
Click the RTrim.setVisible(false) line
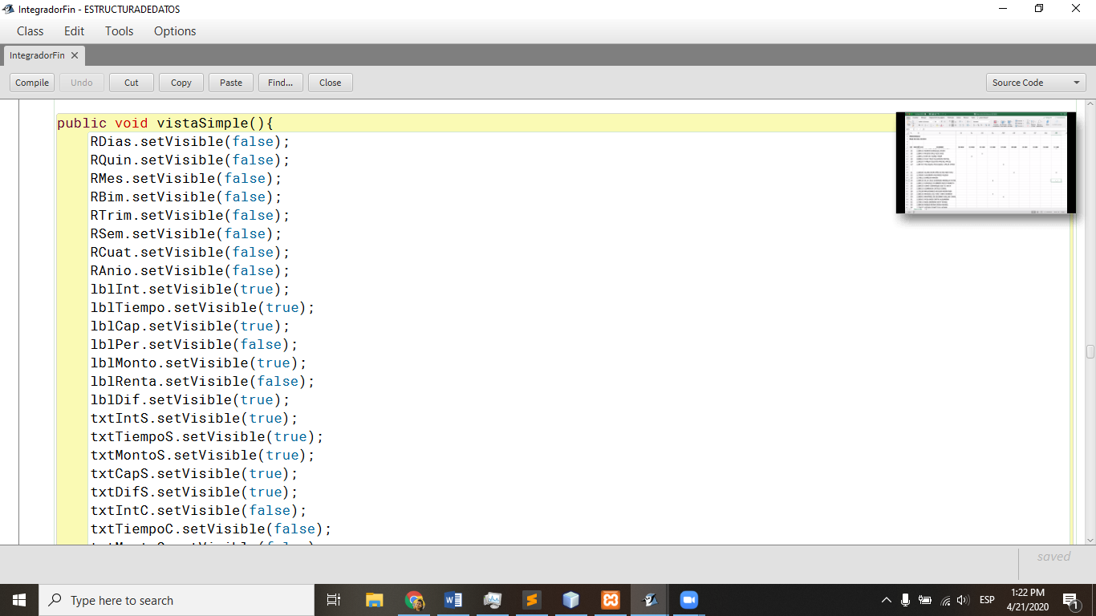click(190, 215)
